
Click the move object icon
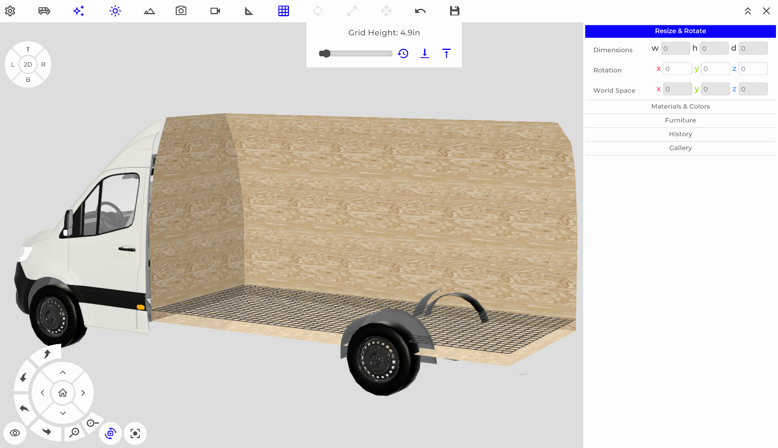pyautogui.click(x=386, y=11)
